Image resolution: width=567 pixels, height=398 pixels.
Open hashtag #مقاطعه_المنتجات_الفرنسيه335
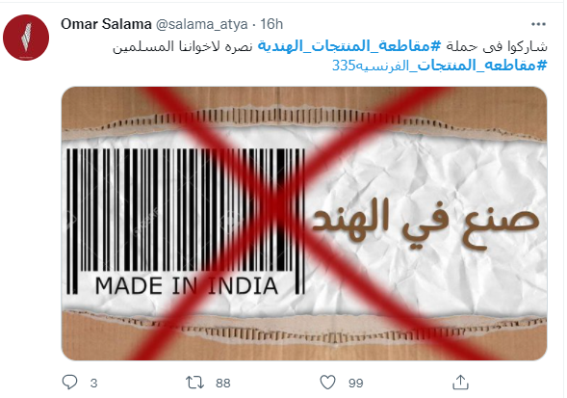click(440, 66)
